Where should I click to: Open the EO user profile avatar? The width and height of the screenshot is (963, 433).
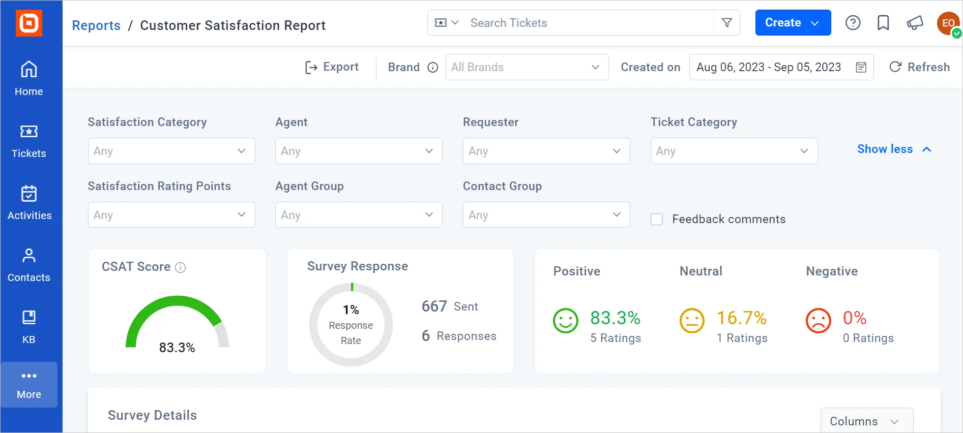tap(948, 23)
